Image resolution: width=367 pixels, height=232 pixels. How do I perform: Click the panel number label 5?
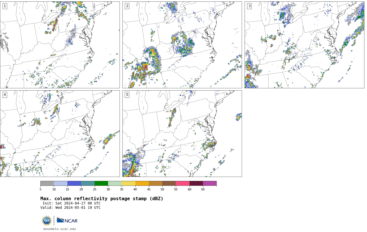pyautogui.click(x=127, y=95)
